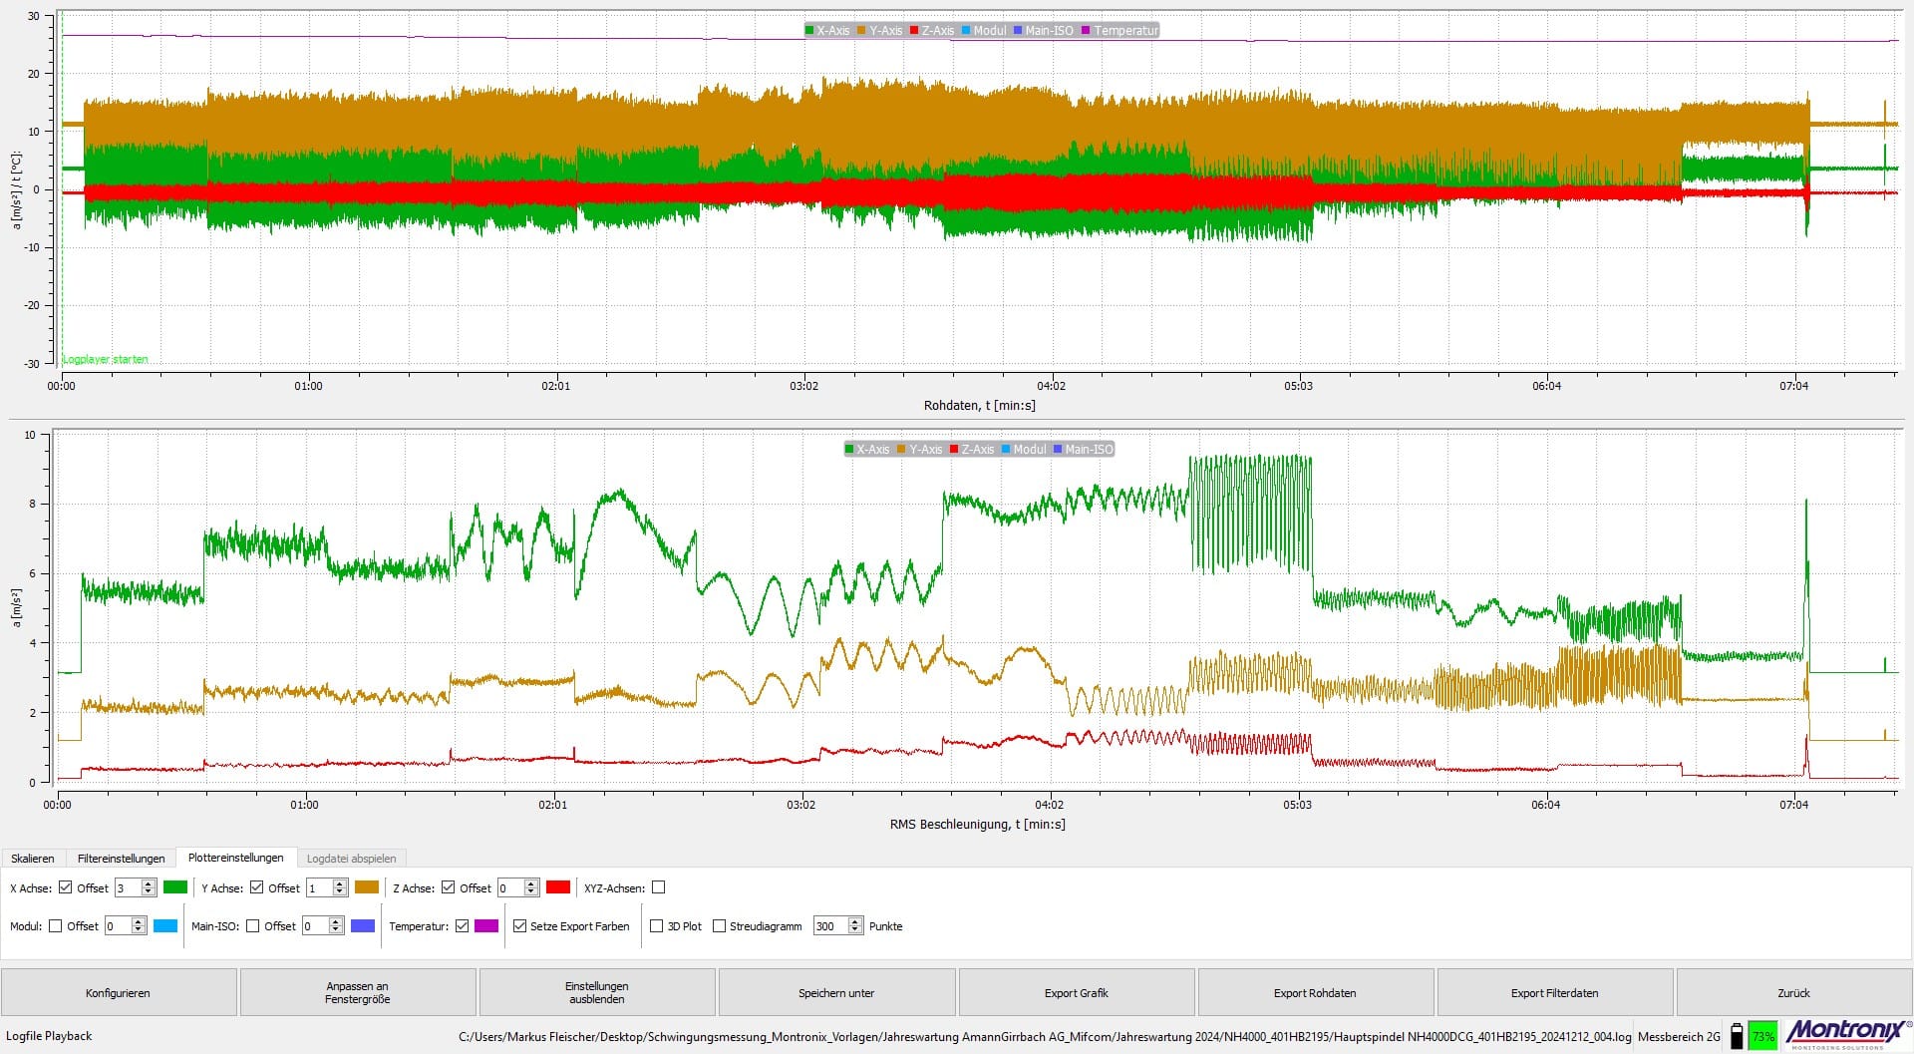Click the green 73% battery indicator
The width and height of the screenshot is (1914, 1054).
1762,1036
